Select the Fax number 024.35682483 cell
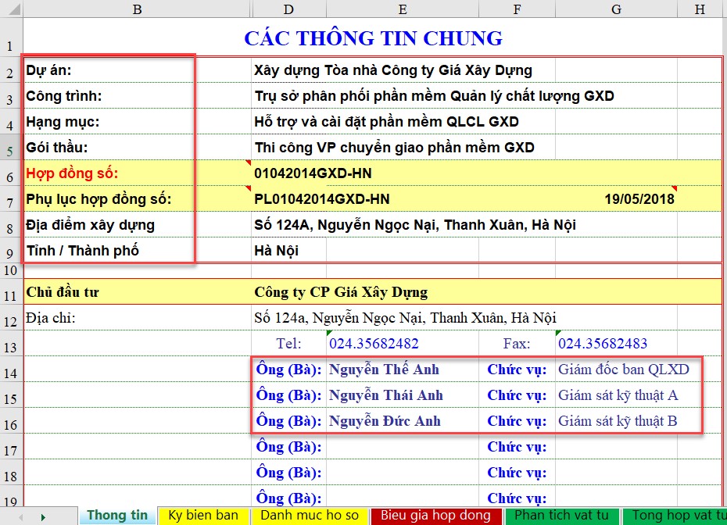Image resolution: width=727 pixels, height=525 pixels. coord(602,344)
